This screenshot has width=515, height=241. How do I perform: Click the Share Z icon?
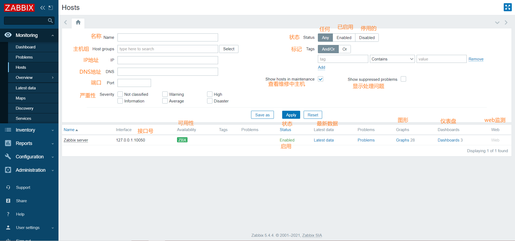coord(8,201)
